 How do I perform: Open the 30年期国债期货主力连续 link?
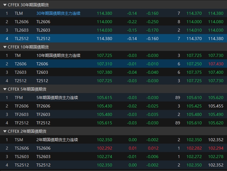pyautogui.click(x=58, y=13)
